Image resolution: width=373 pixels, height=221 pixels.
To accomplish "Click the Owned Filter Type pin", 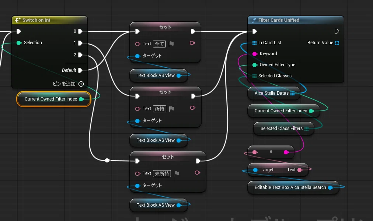I will click(x=255, y=65).
